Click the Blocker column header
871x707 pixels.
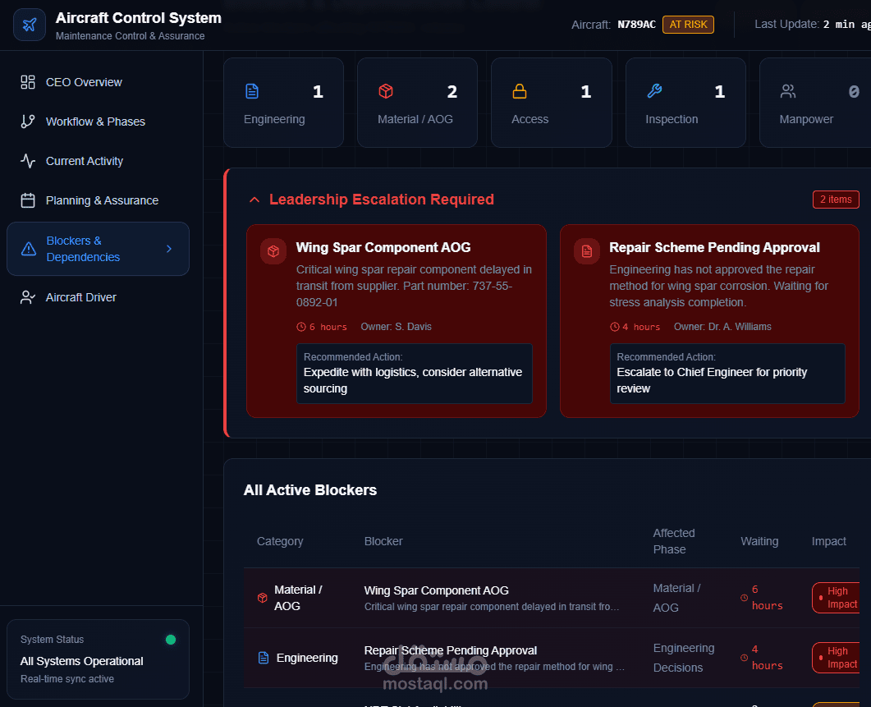(383, 541)
